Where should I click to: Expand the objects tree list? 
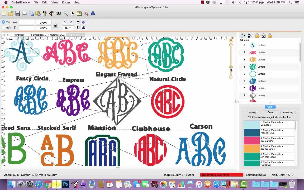250,36
